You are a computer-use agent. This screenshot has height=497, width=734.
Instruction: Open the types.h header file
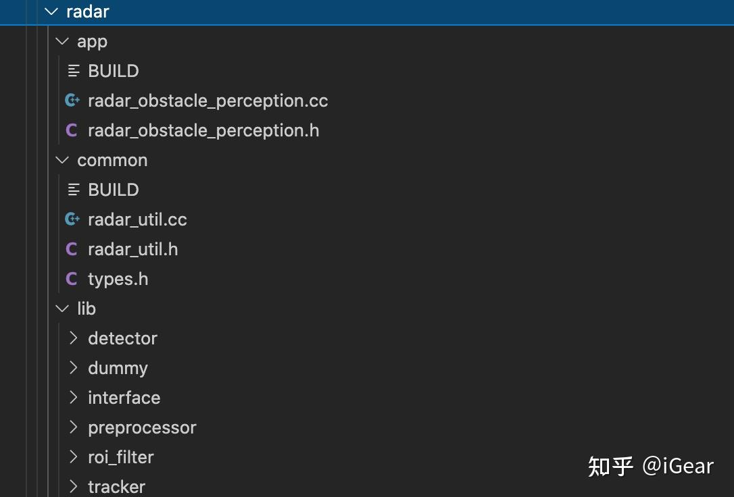coord(118,279)
